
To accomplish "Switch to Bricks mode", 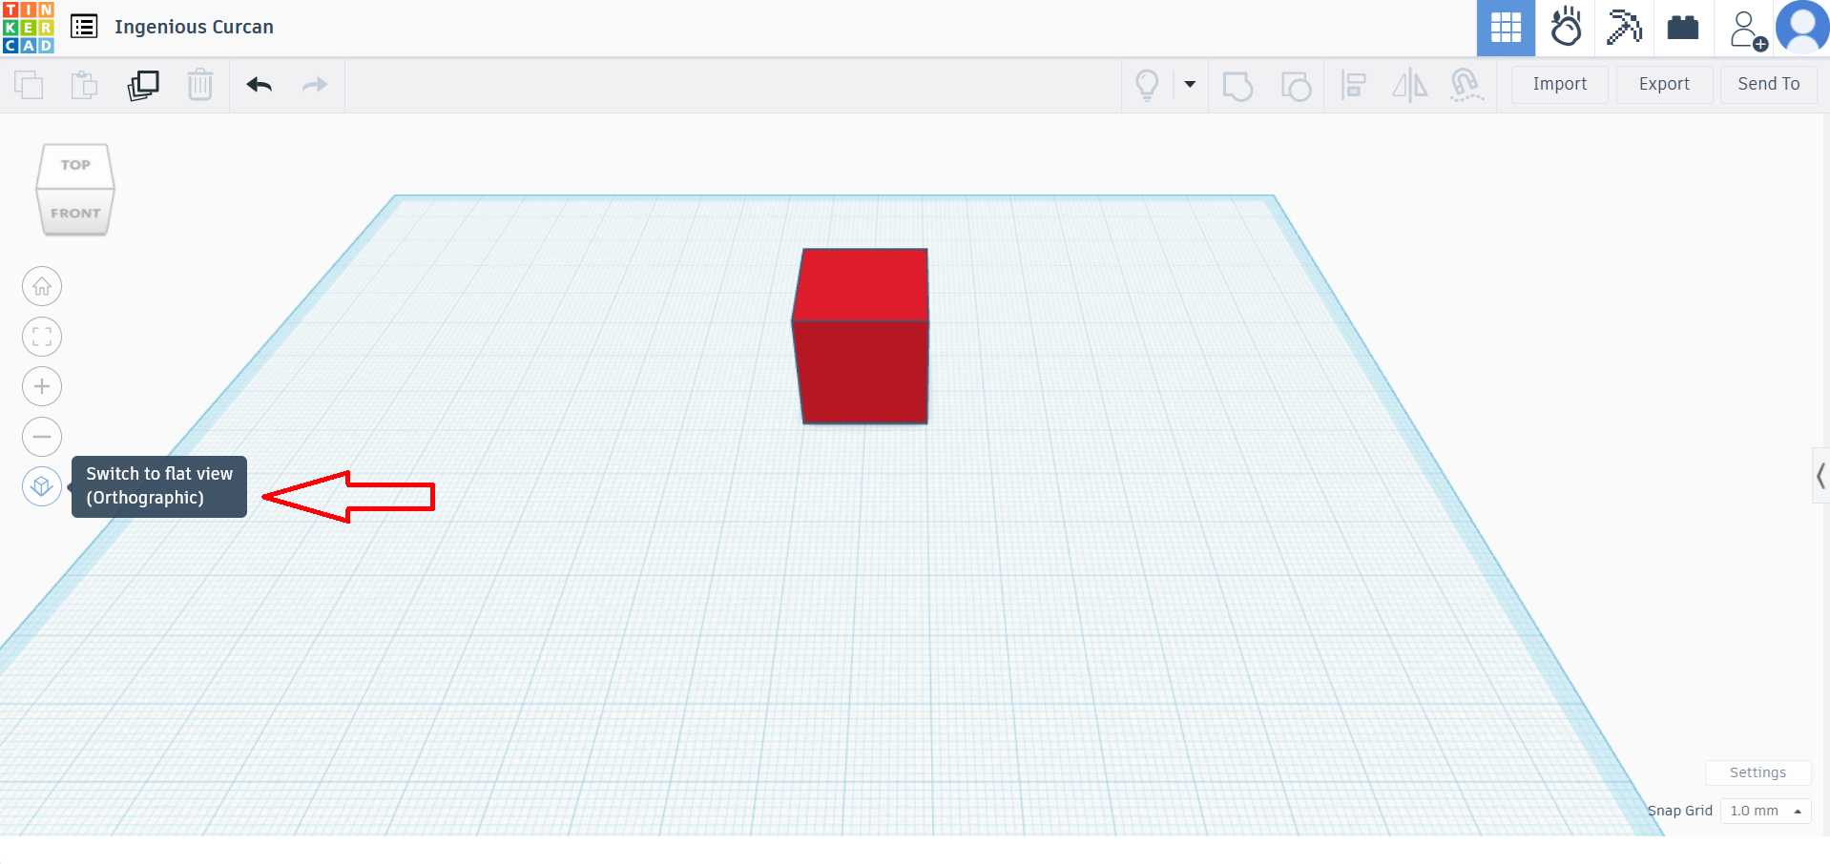I will pyautogui.click(x=1682, y=28).
